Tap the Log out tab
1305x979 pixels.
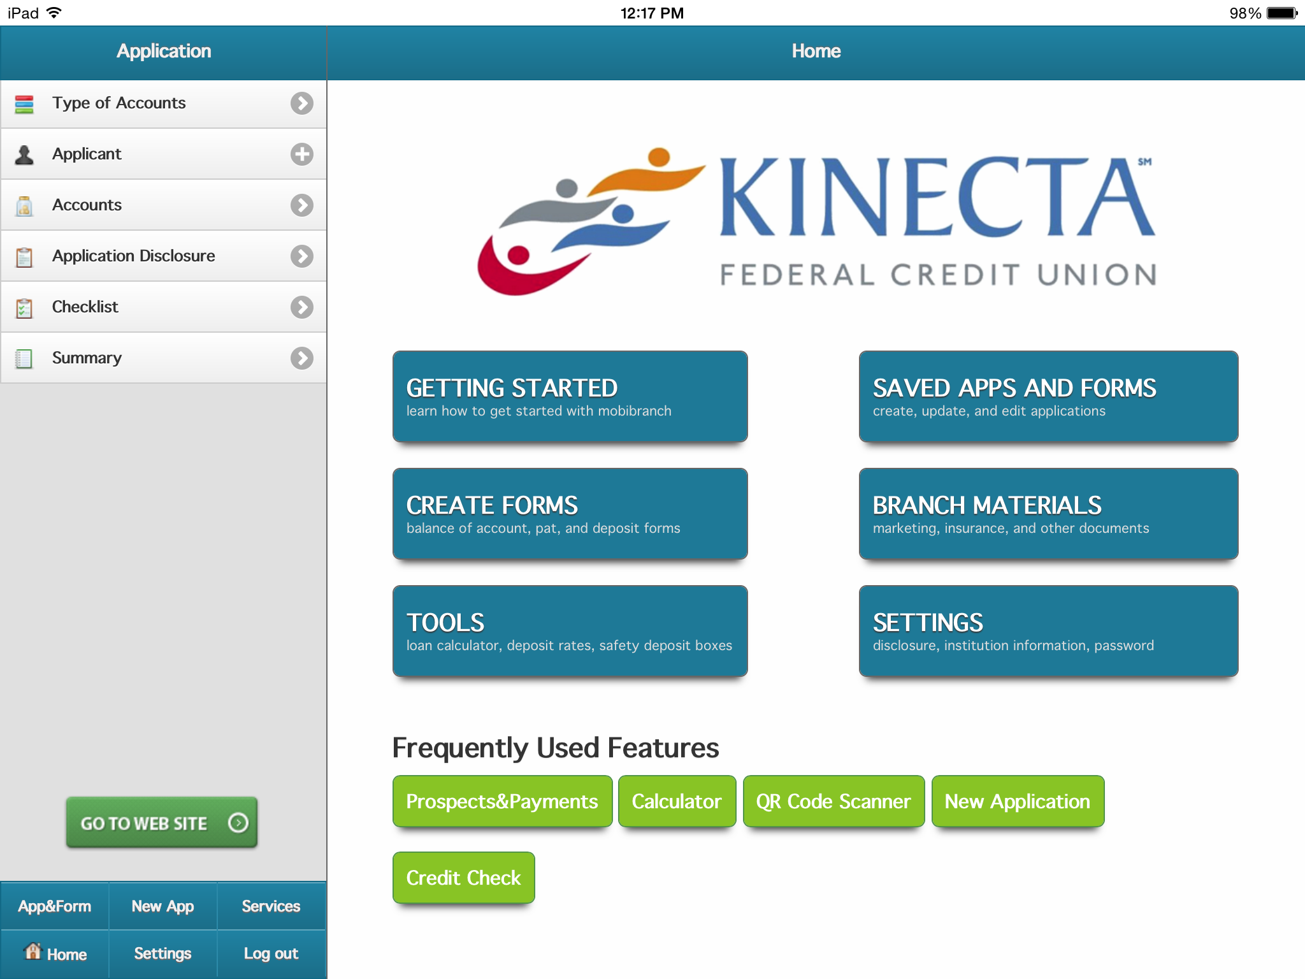click(271, 954)
